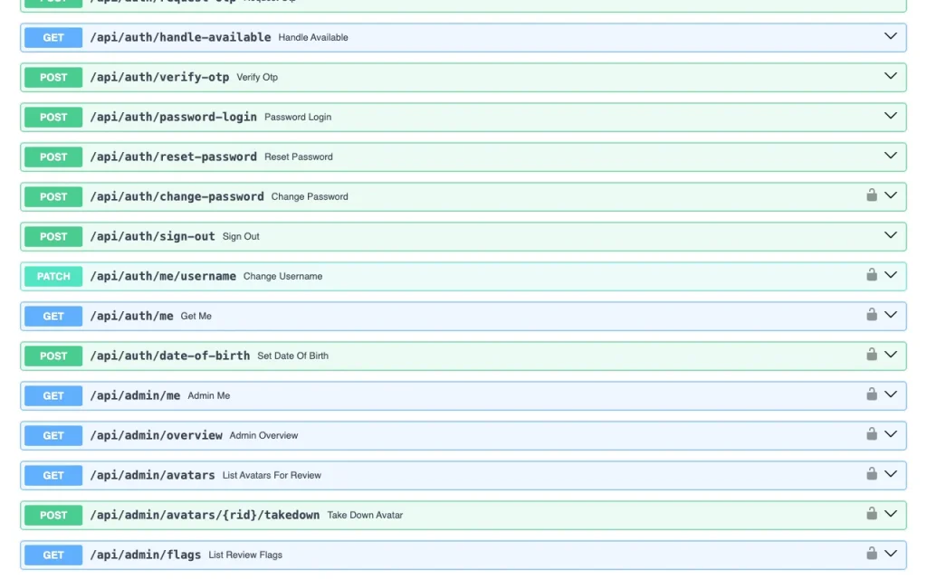Click POST badge for password-login
This screenshot has width=927, height=579.
pos(53,117)
